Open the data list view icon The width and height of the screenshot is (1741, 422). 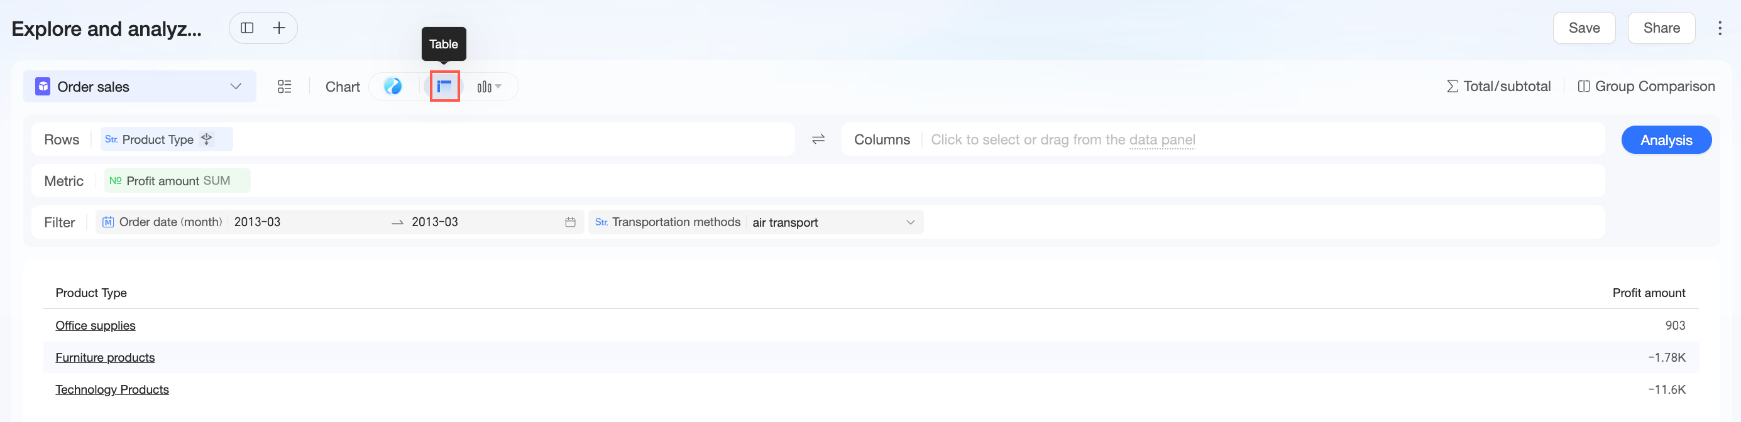[285, 87]
